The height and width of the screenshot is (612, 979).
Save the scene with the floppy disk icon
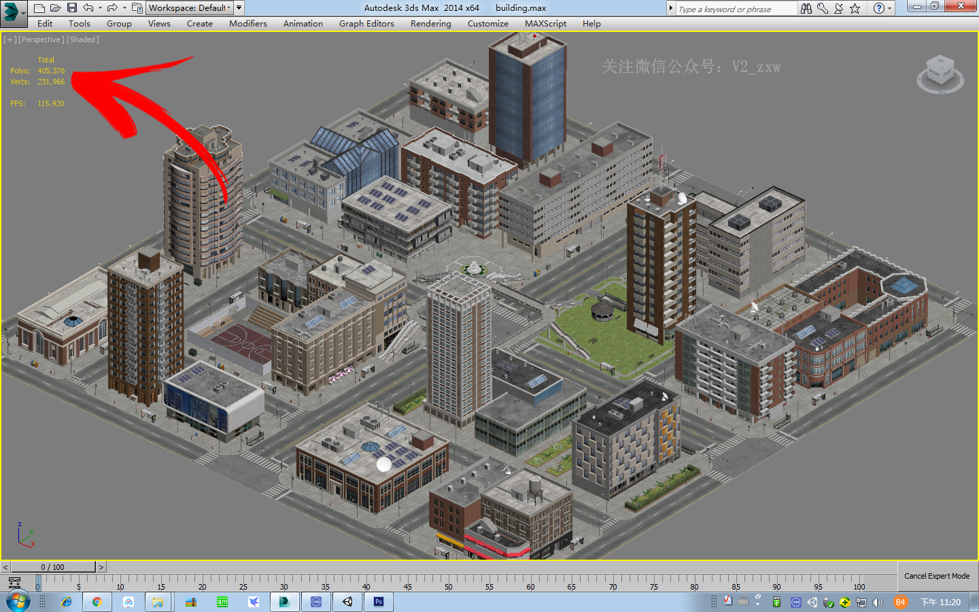[72, 8]
